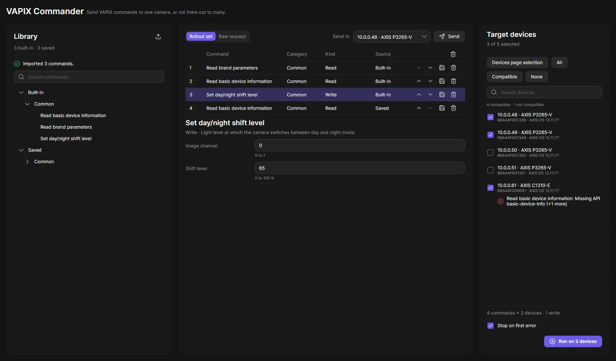The width and height of the screenshot is (616, 361).
Task: Move row 4 Saved command up
Action: tap(419, 108)
